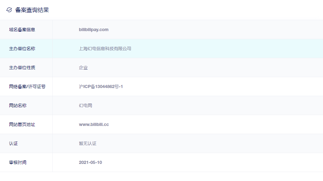Click the site name 幻电网
Screen dimensions: 323x181
click(x=85, y=105)
